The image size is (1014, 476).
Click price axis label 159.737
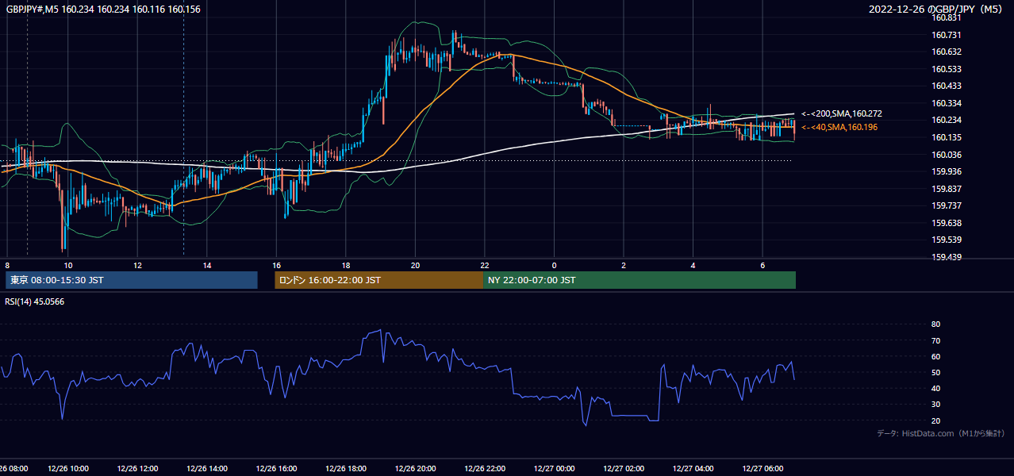[946, 205]
